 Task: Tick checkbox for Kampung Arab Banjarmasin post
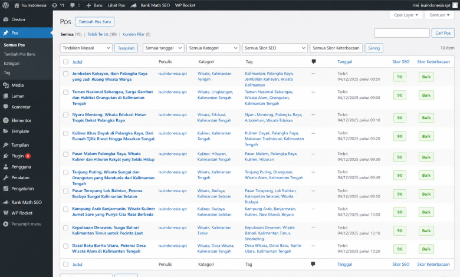(65, 209)
